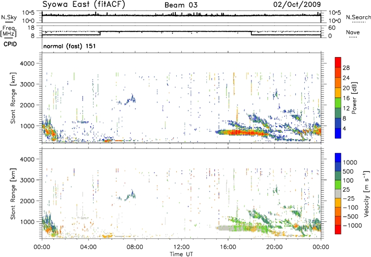This screenshot has width=371, height=257.
Task: Click the '18' frequency tick label
Action: click(x=31, y=28)
